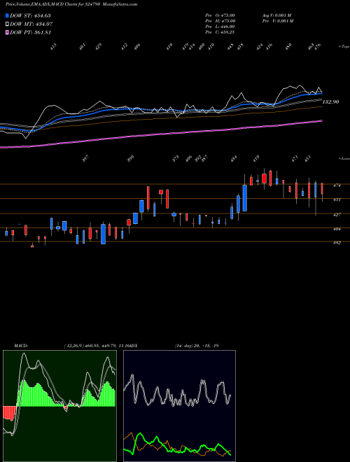Click the last red candlestick near 474

322,192
